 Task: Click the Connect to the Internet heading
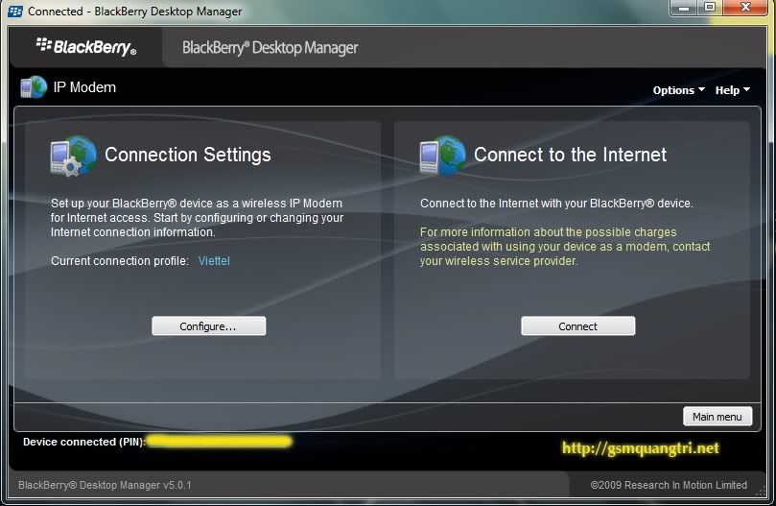coord(570,155)
